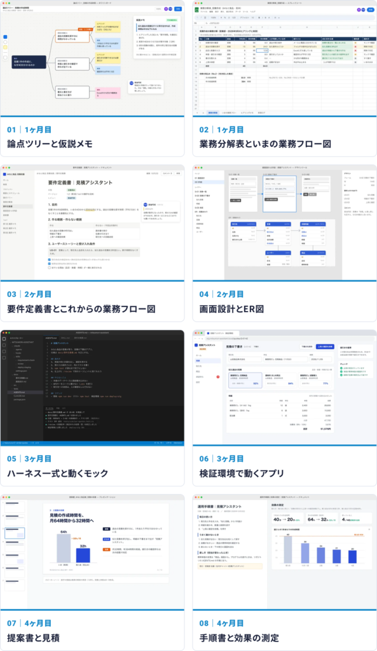377x651 pixels.
Task: Click the blue 上長に確認を依頼 button in the app
Action: pos(325,346)
